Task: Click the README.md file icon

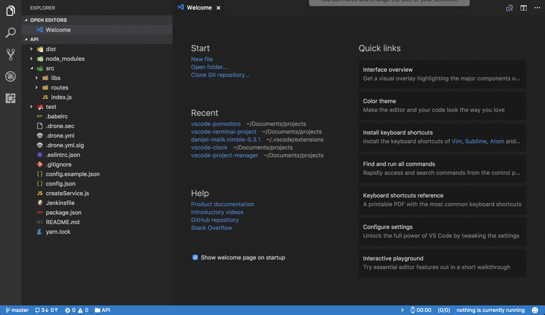Action: point(40,222)
